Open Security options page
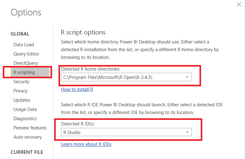 tap(22, 82)
